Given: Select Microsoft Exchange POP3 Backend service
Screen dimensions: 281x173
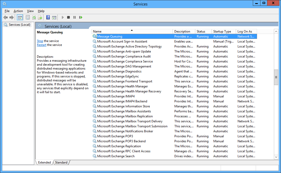Looking at the screenshot, I should coord(175,141).
